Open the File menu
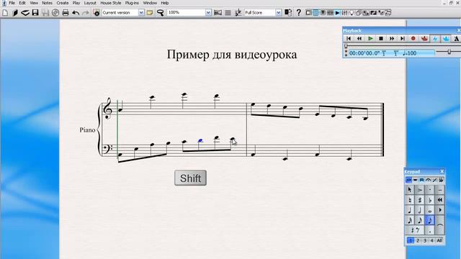 (12, 3)
